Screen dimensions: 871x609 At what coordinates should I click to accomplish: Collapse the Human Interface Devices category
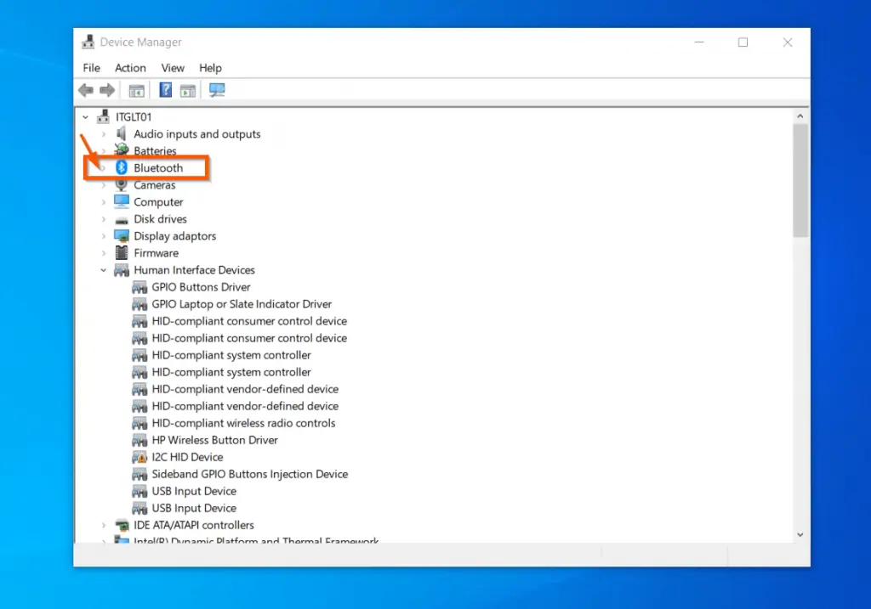(103, 270)
